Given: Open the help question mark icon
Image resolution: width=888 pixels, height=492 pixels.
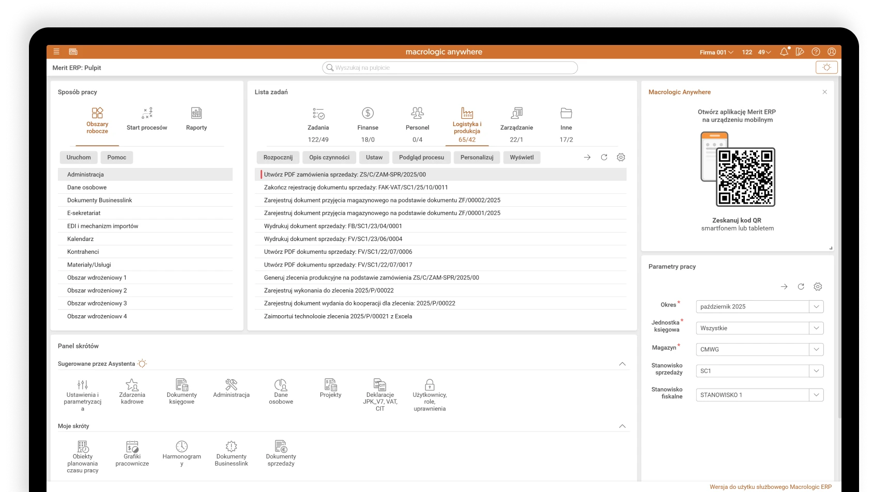Looking at the screenshot, I should point(816,52).
